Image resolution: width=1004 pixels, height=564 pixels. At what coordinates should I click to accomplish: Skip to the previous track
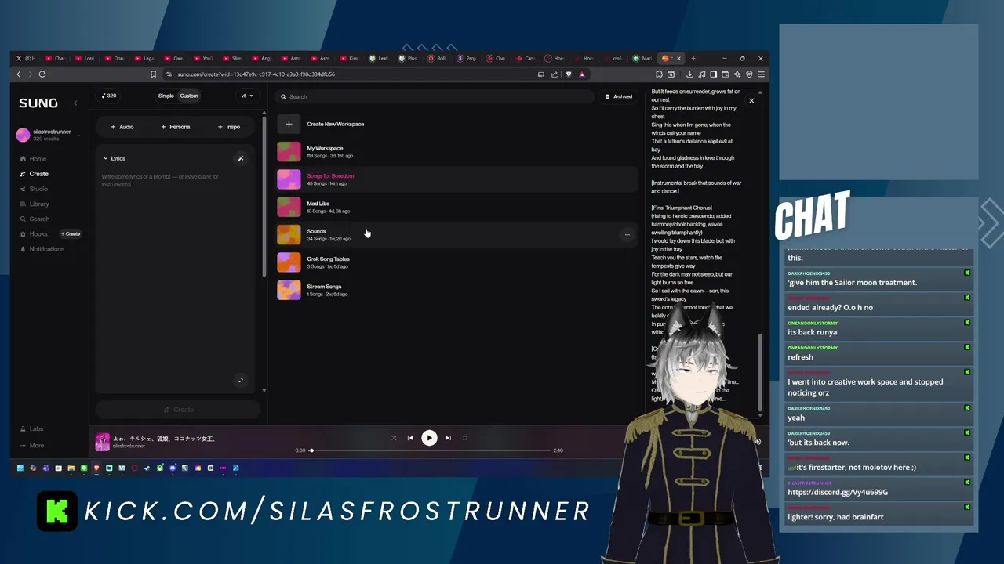[410, 438]
